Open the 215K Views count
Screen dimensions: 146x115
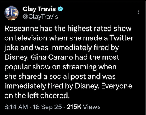click(x=84, y=107)
